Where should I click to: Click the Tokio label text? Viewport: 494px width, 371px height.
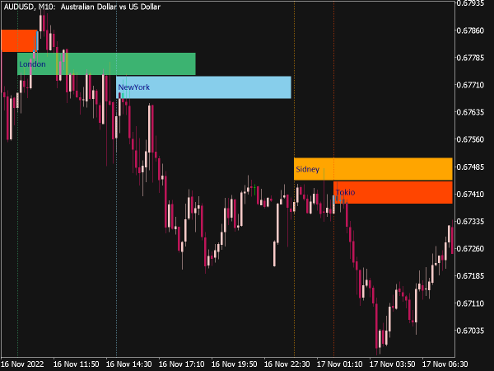click(x=345, y=192)
